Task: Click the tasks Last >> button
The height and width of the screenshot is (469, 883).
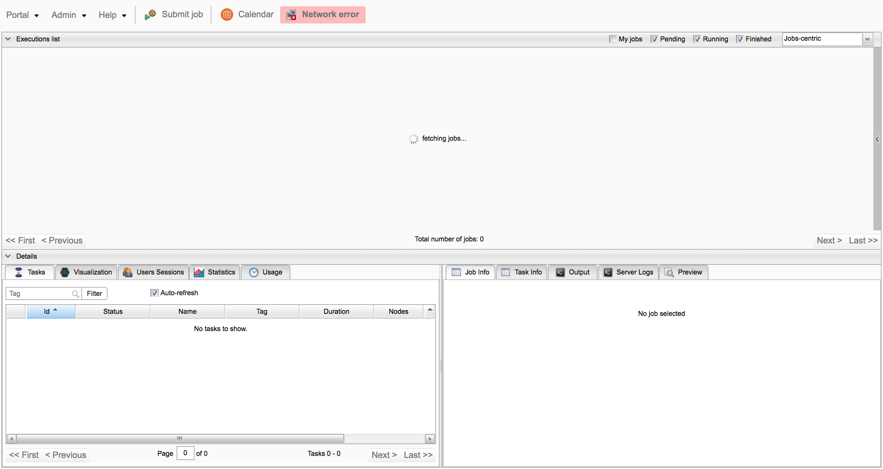Action: [418, 455]
